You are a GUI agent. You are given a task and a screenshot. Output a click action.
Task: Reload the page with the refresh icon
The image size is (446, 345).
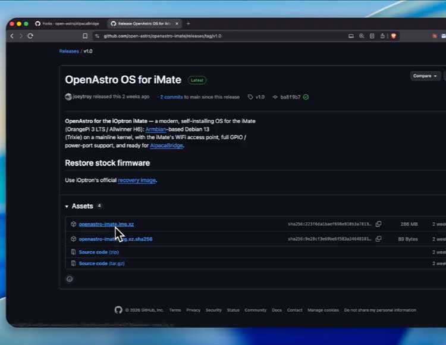[30, 36]
